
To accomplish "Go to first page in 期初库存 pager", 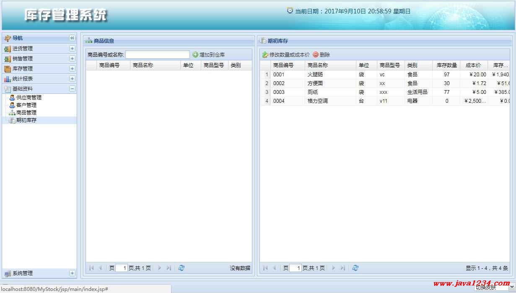I will tap(265, 268).
